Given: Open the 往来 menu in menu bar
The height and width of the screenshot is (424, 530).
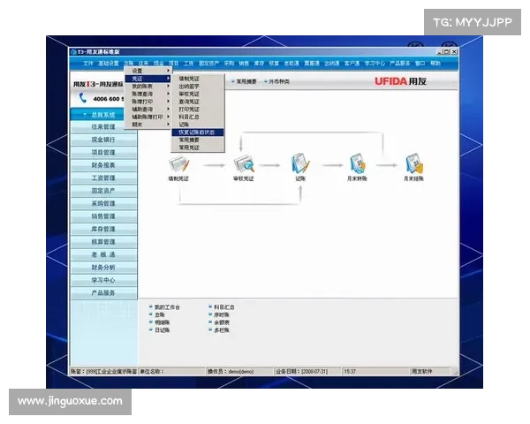Looking at the screenshot, I should [x=144, y=64].
